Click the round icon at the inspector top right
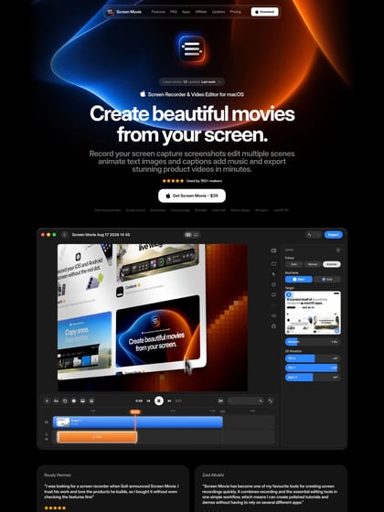The image size is (384, 512). 338,250
